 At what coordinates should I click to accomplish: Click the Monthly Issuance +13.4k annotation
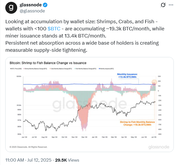click(127, 76)
